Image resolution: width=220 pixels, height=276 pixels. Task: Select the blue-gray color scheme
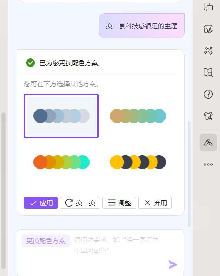[x=61, y=116]
